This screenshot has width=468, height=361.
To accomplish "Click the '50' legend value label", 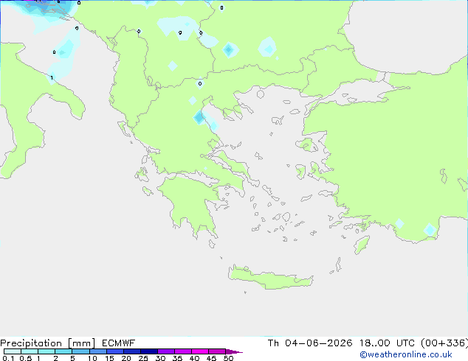I will click(229, 358).
